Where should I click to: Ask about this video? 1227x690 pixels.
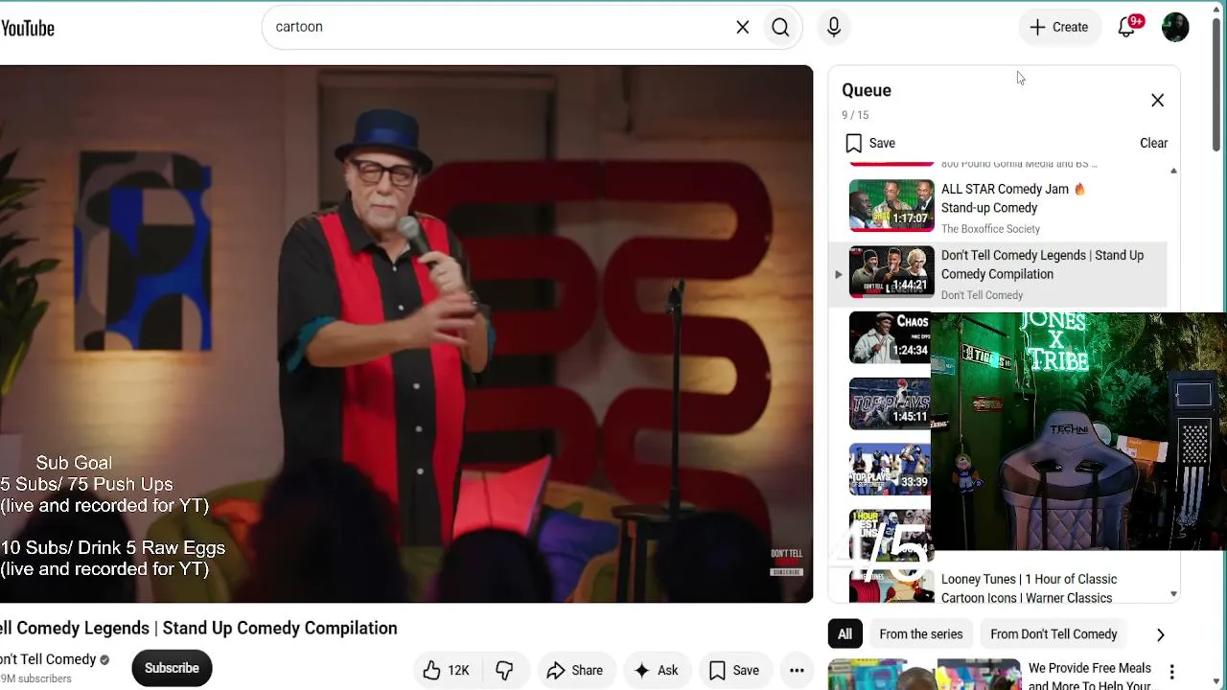pos(657,671)
